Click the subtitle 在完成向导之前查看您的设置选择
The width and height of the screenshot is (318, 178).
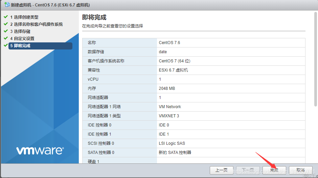pyautogui.click(x=113, y=26)
